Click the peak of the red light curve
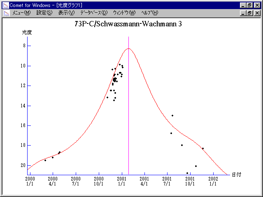The image size is (263, 197). point(128,49)
